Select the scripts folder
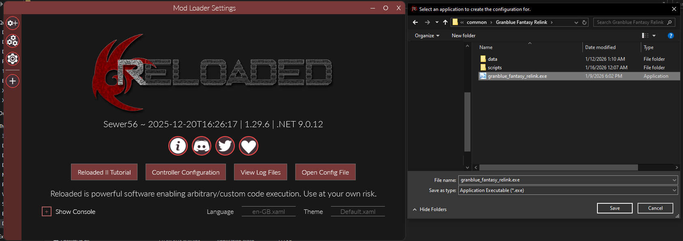This screenshot has width=683, height=241. [494, 68]
